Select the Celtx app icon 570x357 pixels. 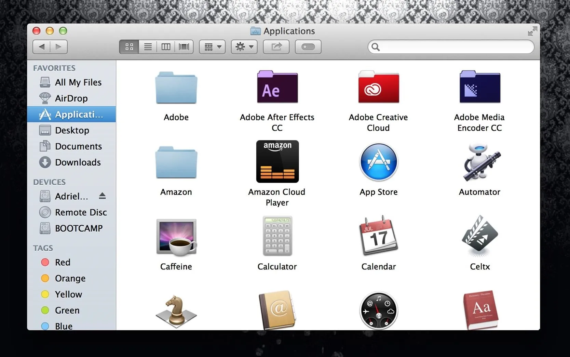[479, 236]
